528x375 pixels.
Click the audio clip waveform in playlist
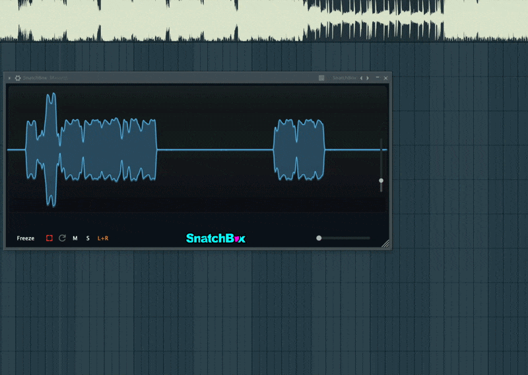(264, 20)
